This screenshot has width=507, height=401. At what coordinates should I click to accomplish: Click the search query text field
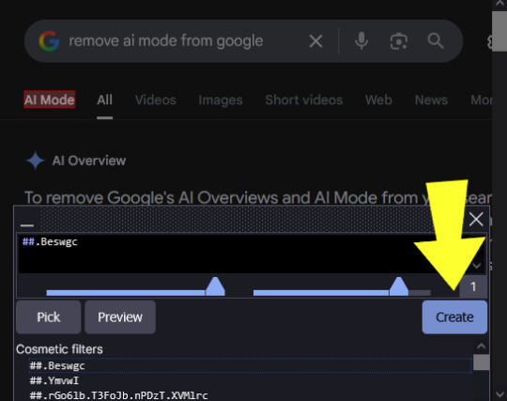pyautogui.click(x=166, y=41)
